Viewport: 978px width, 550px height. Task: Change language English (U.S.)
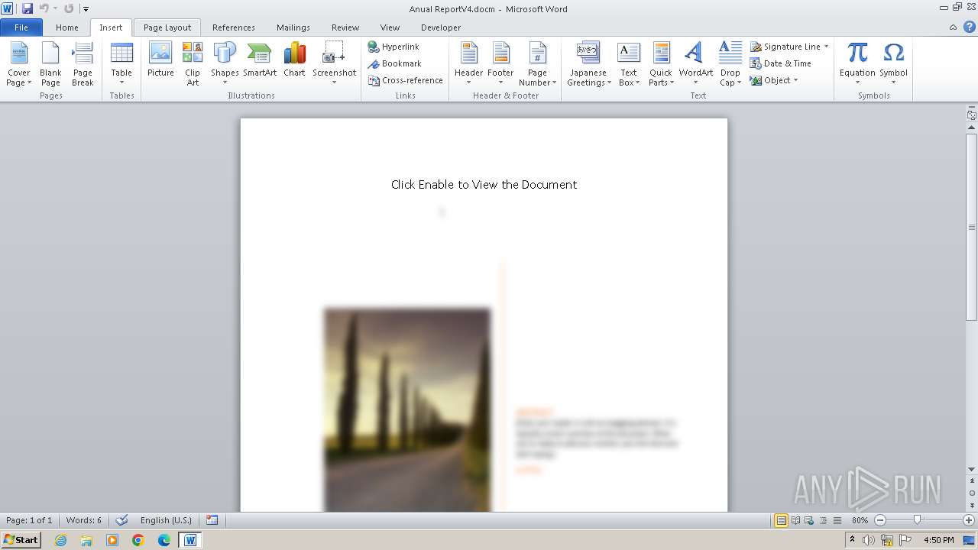[166, 520]
